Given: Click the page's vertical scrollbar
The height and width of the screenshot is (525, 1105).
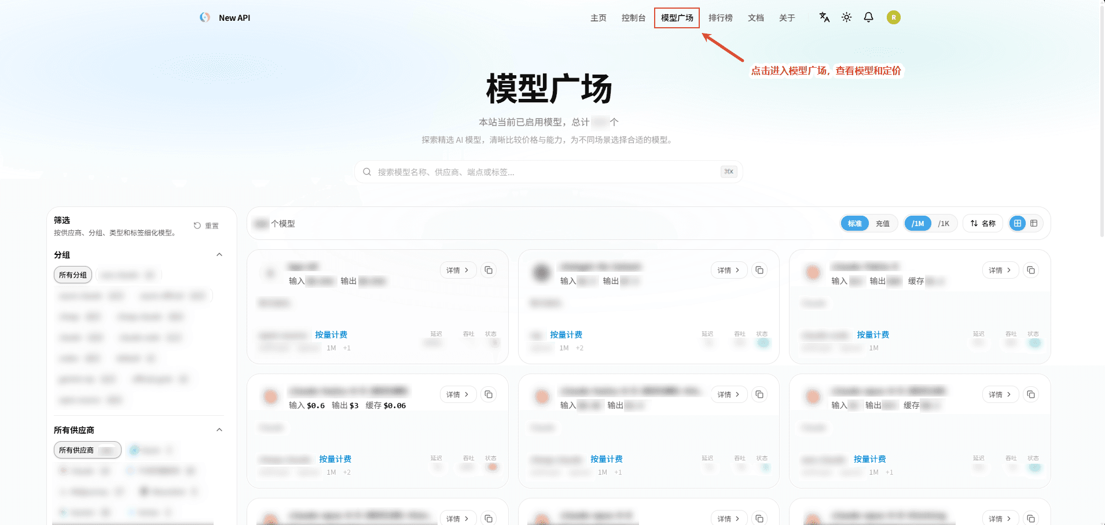Looking at the screenshot, I should (1102, 121).
